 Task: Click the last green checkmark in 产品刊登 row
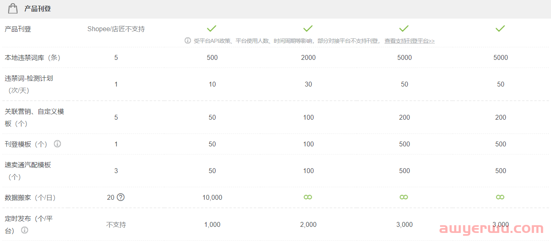[500, 28]
